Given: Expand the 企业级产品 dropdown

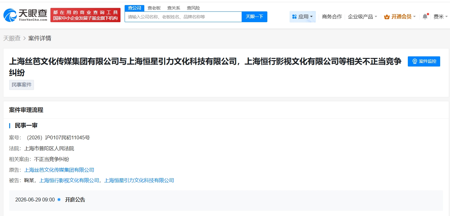Looking at the screenshot, I should pos(362,16).
